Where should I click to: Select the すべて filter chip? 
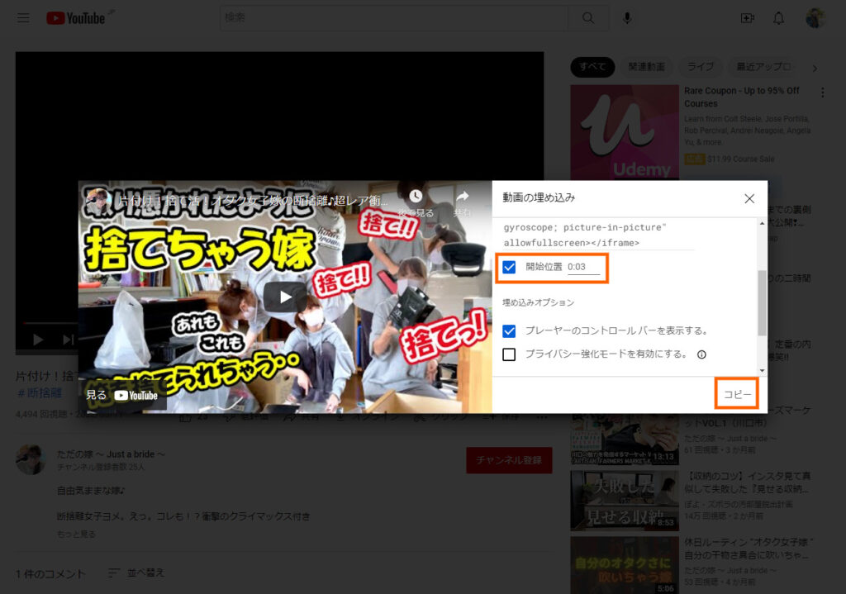click(592, 67)
